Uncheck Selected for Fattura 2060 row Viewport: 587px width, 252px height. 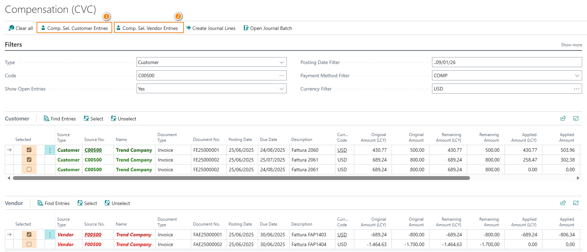tap(29, 150)
